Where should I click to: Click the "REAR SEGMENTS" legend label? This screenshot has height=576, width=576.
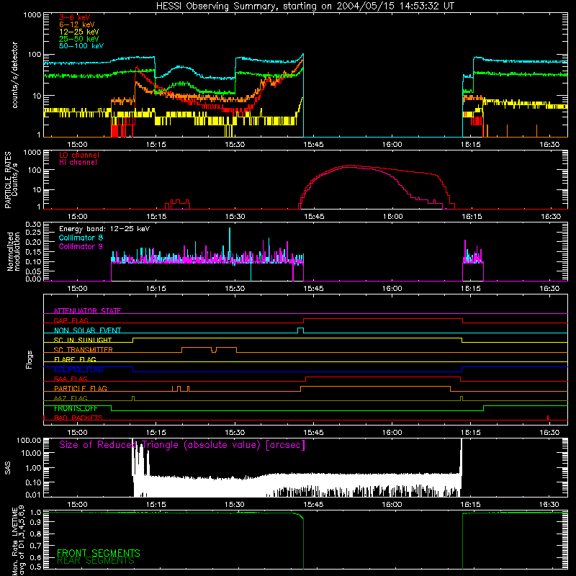point(96,561)
